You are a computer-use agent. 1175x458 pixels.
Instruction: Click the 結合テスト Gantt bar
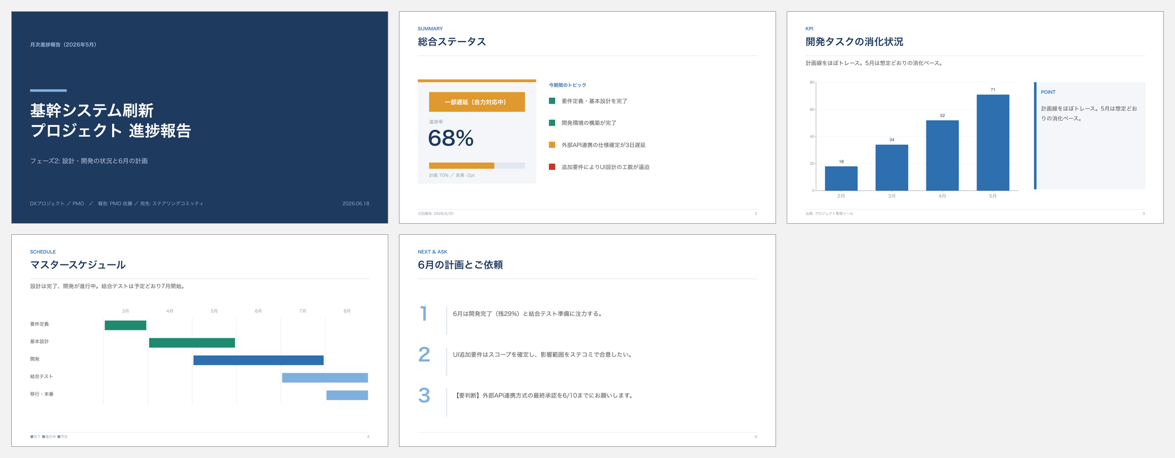325,378
